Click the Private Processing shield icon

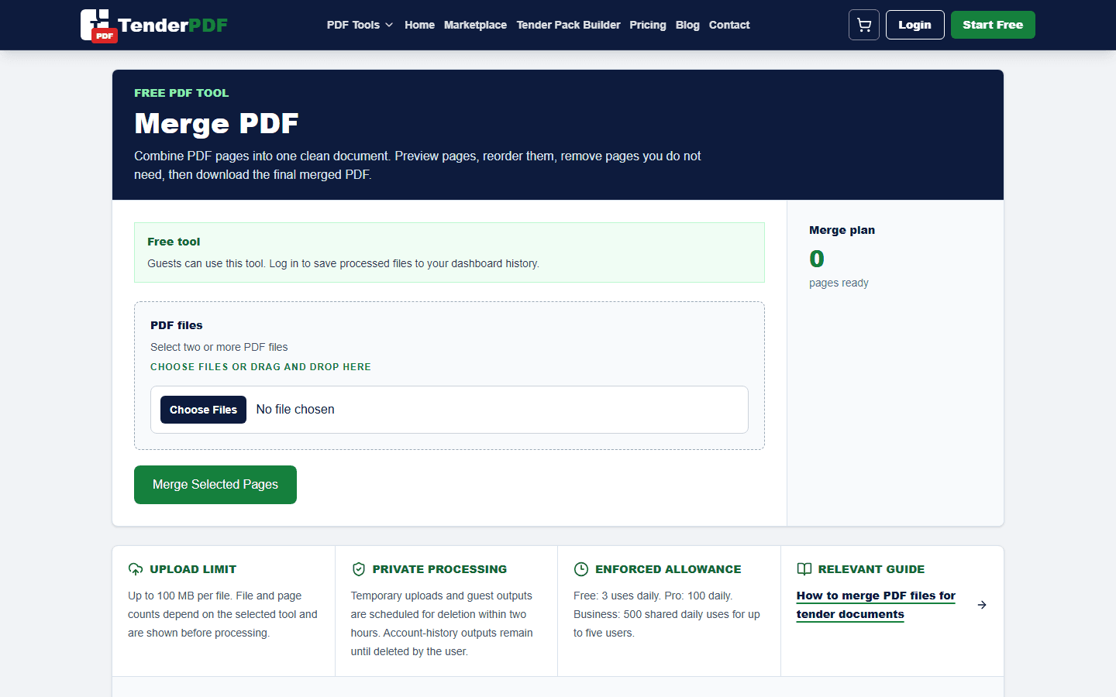coord(358,569)
